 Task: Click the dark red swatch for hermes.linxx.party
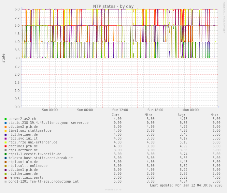click(6, 178)
